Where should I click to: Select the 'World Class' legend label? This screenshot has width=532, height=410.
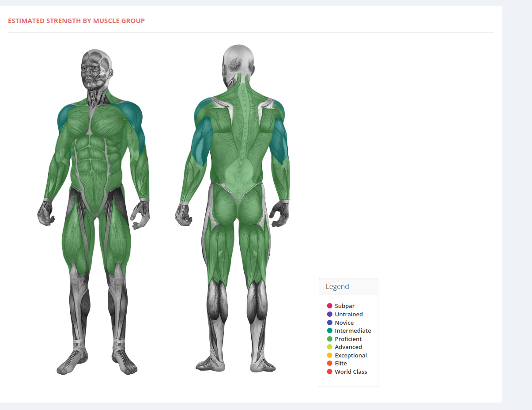tap(351, 372)
